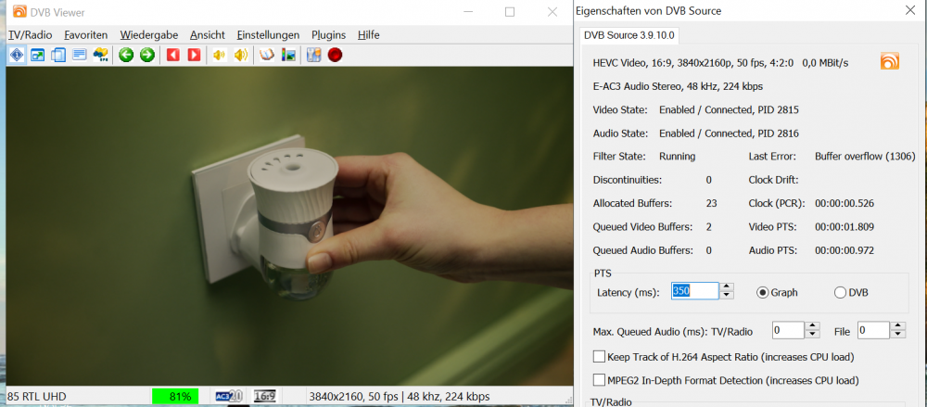
Task: Select the Graph radio button
Action: pyautogui.click(x=763, y=292)
